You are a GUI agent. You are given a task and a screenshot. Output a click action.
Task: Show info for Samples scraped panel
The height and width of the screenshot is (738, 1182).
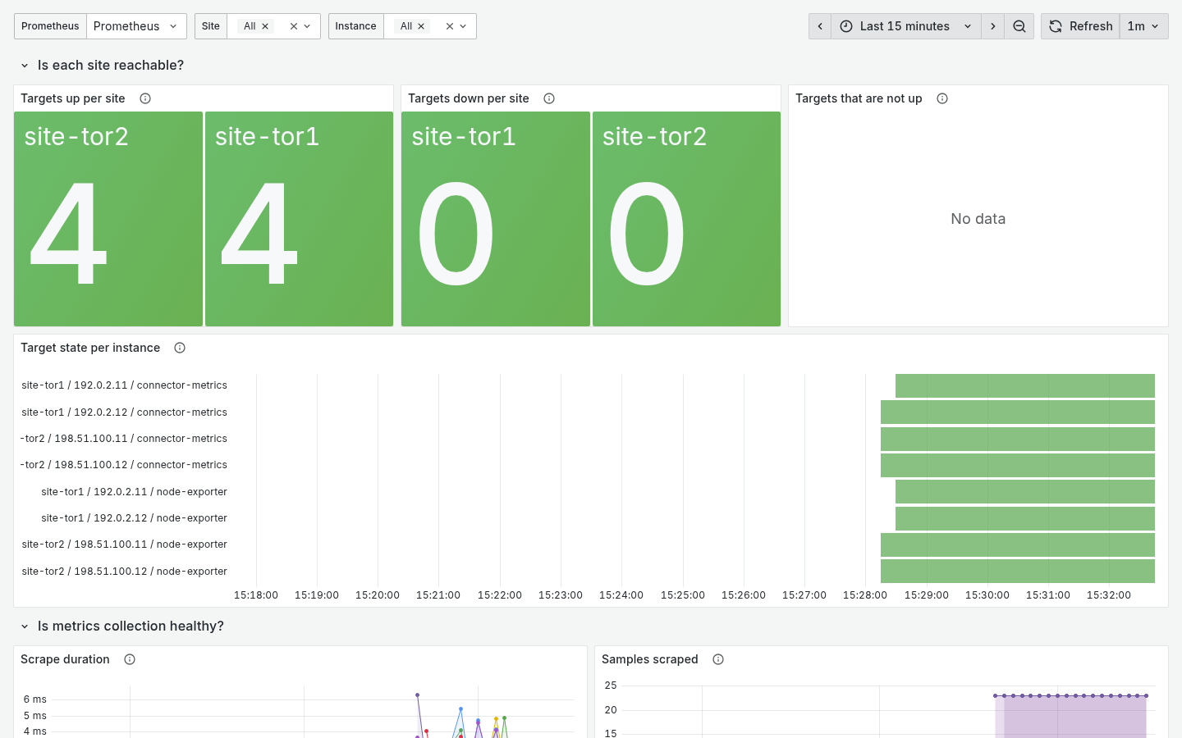(718, 659)
